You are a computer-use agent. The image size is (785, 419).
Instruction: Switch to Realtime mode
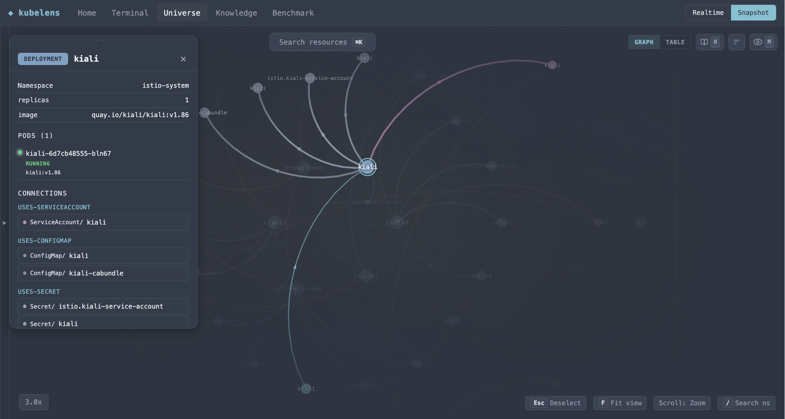708,13
